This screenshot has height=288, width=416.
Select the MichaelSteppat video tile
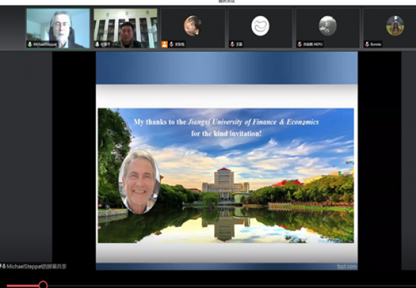coord(58,28)
